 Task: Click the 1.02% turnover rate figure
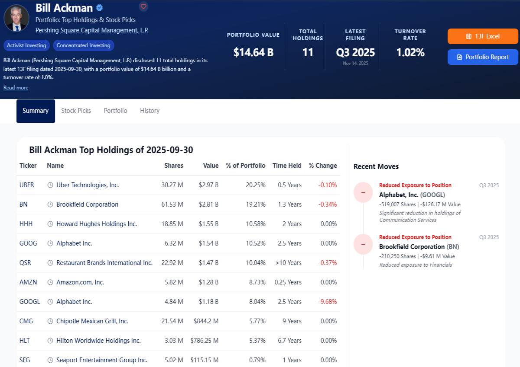tap(410, 53)
